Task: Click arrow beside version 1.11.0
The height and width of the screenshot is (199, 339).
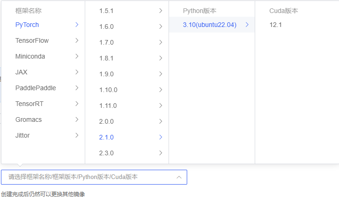Action: (161, 106)
